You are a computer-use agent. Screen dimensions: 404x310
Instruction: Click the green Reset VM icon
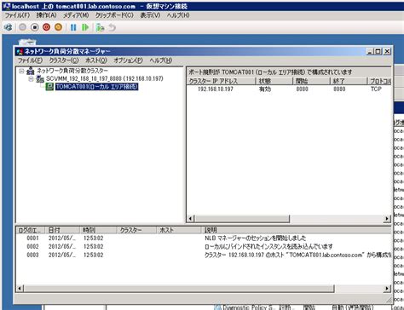[x=85, y=27]
